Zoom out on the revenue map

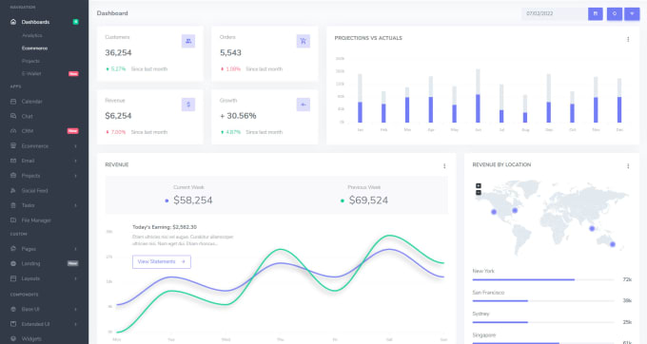click(x=479, y=192)
